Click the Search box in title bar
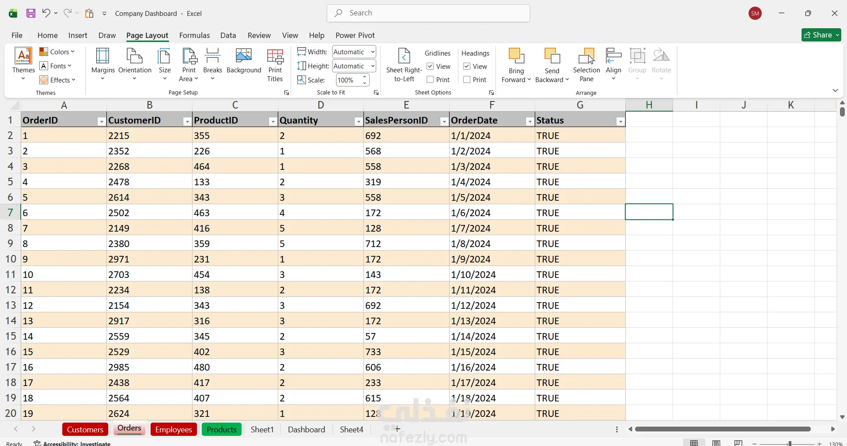 (x=428, y=13)
